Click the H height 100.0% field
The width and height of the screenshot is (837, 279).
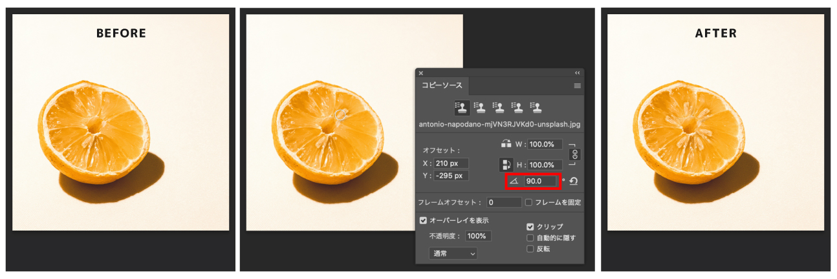[x=545, y=165]
